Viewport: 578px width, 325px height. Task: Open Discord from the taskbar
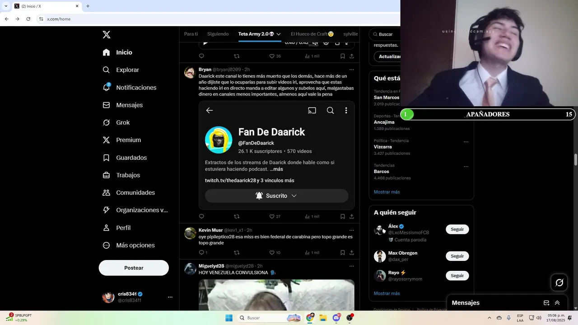[x=336, y=318]
